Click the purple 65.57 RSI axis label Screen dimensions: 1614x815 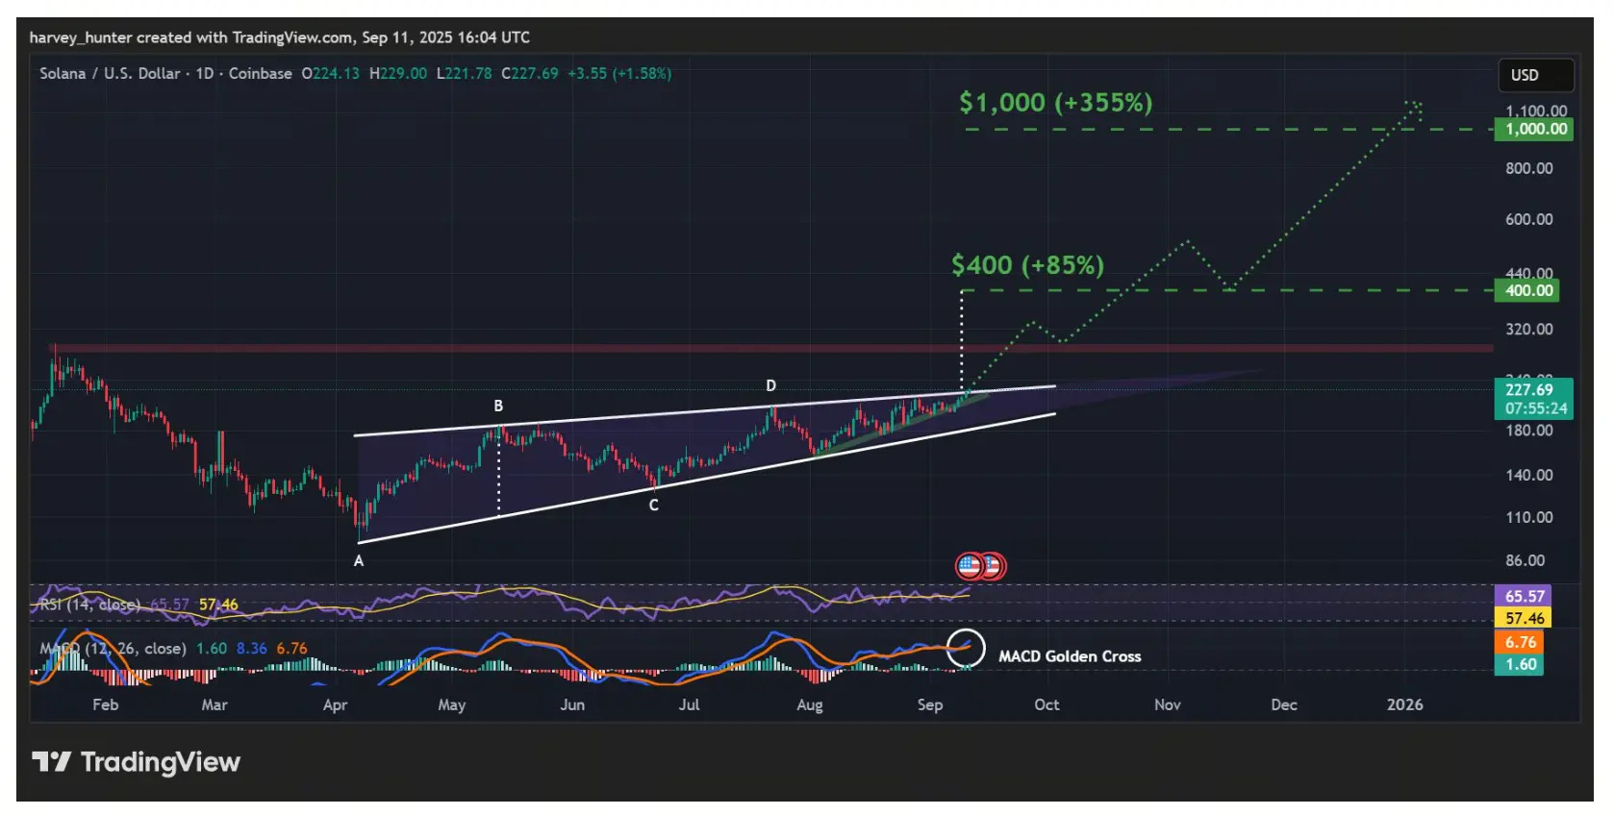[x=1524, y=597]
